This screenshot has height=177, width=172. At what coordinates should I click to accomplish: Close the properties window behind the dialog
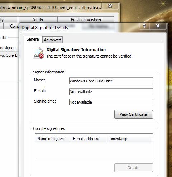[x=110, y=6]
